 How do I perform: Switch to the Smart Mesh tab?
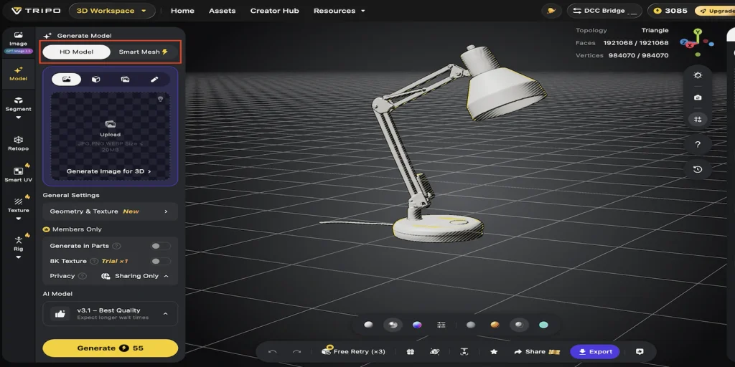144,52
